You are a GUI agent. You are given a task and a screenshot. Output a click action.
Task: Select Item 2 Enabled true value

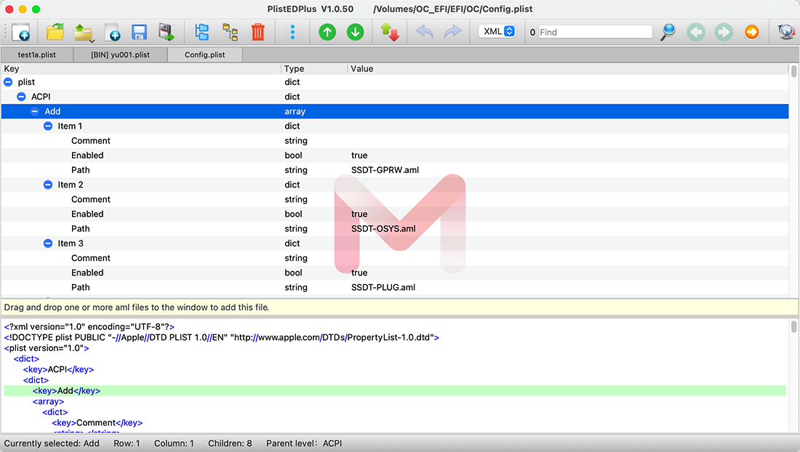coord(359,214)
